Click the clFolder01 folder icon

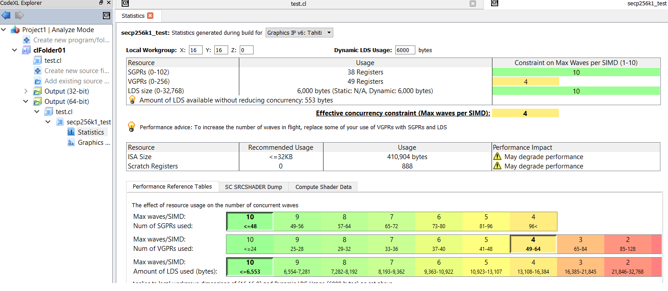coord(26,50)
